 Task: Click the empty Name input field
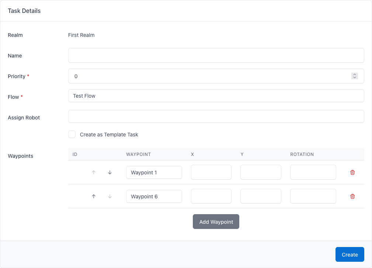[216, 55]
